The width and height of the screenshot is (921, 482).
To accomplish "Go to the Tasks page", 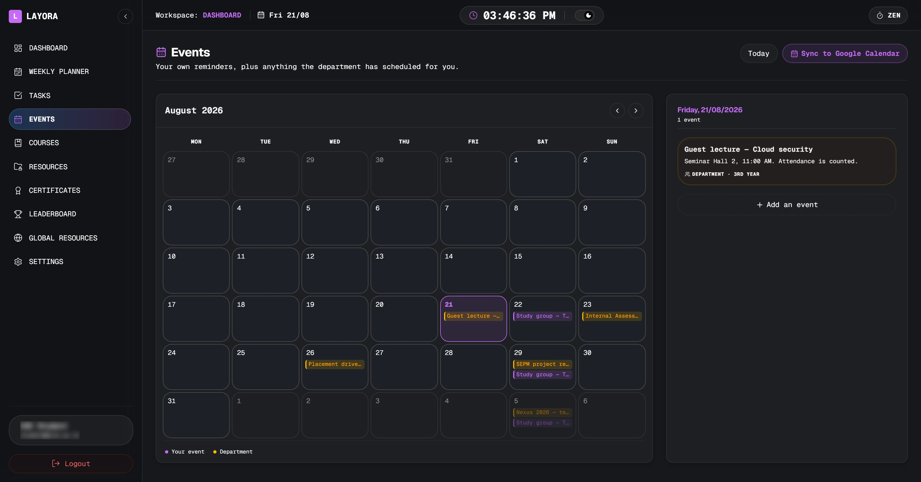I will 70,95.
